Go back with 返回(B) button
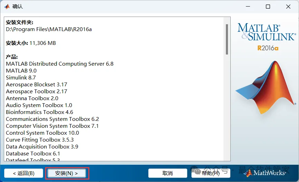 (x=24, y=173)
